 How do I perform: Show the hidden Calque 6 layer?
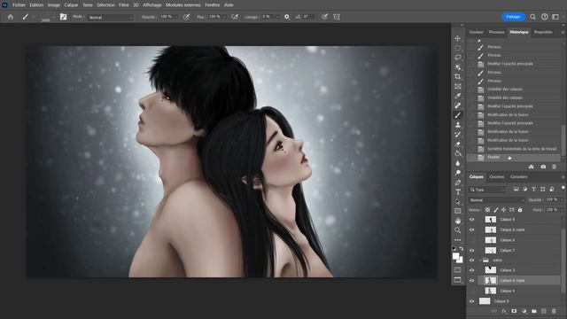coord(472,240)
